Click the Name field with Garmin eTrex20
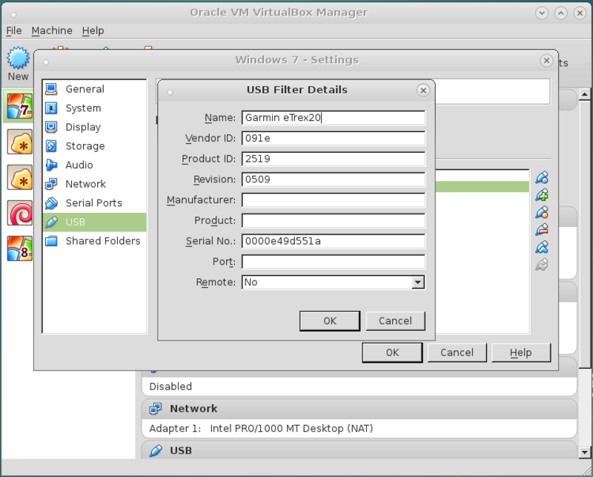The width and height of the screenshot is (593, 477). point(333,118)
